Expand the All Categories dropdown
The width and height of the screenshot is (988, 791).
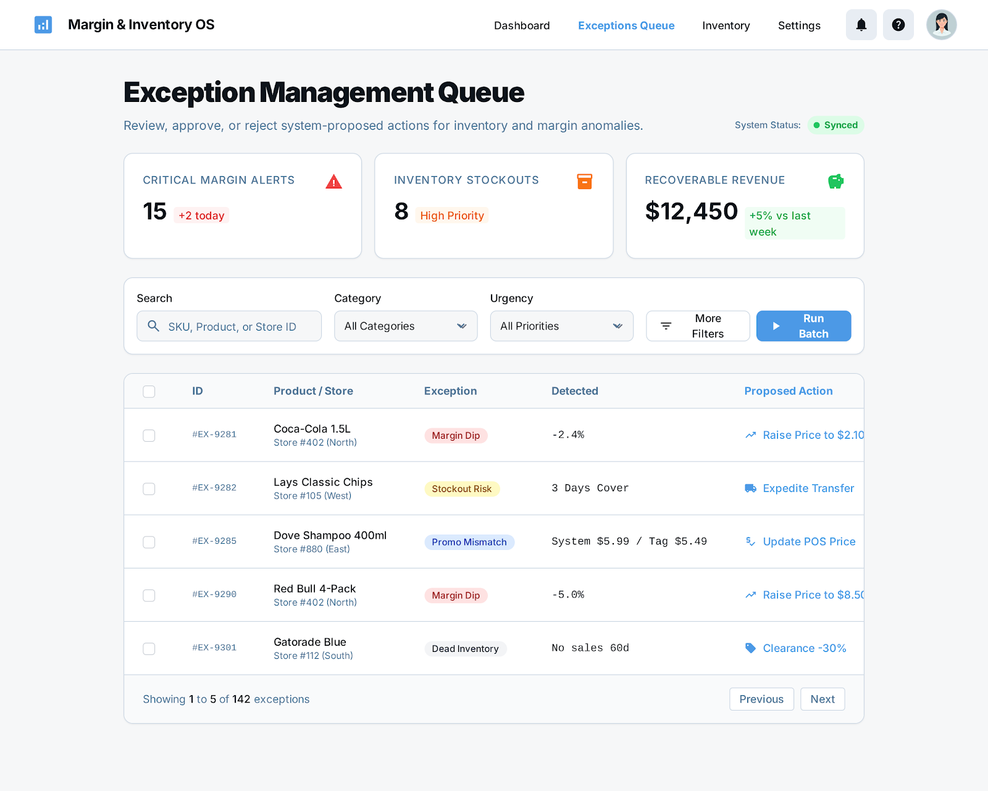(406, 326)
